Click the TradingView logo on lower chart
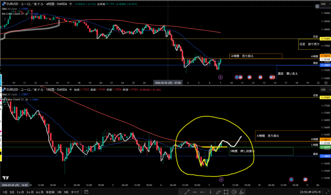Image resolution: width=331 pixels, height=195 pixels. (x=5, y=178)
